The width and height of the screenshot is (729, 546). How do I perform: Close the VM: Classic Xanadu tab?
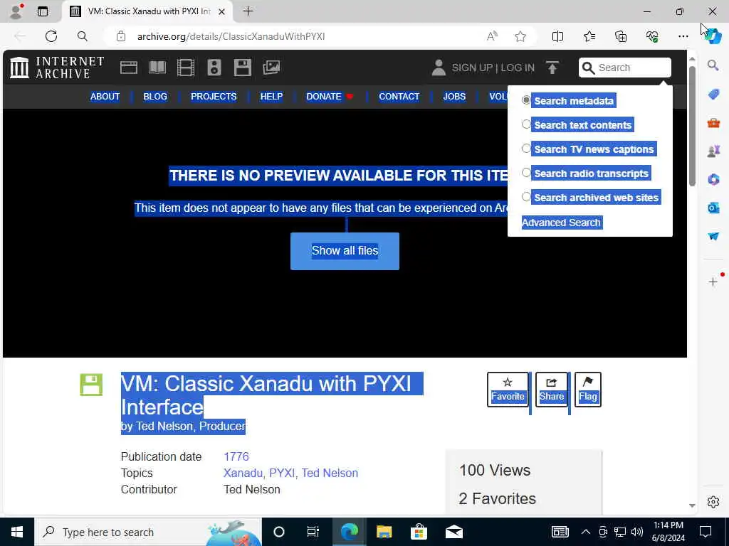[222, 11]
